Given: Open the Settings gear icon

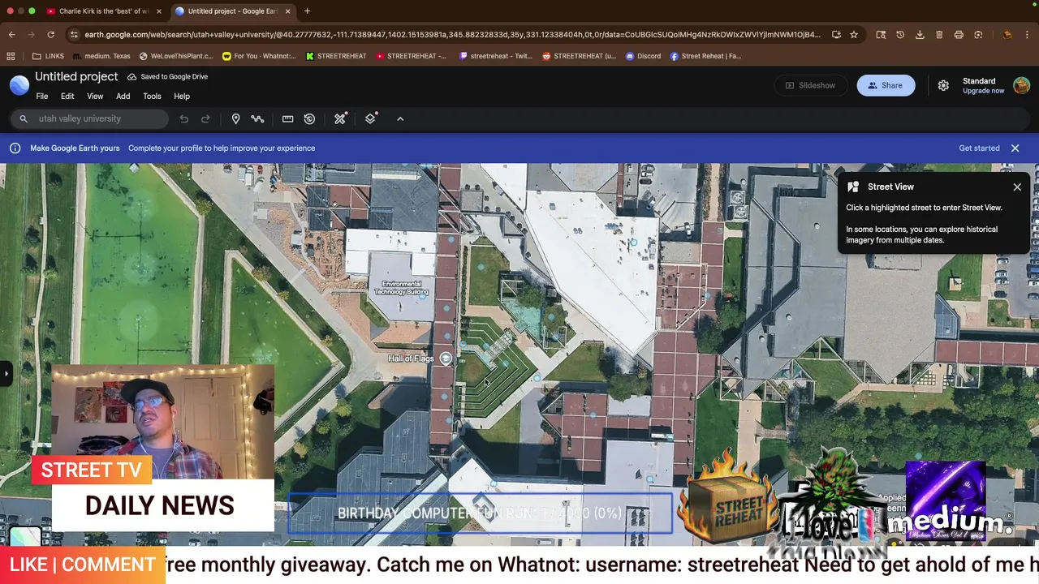Looking at the screenshot, I should [x=943, y=85].
